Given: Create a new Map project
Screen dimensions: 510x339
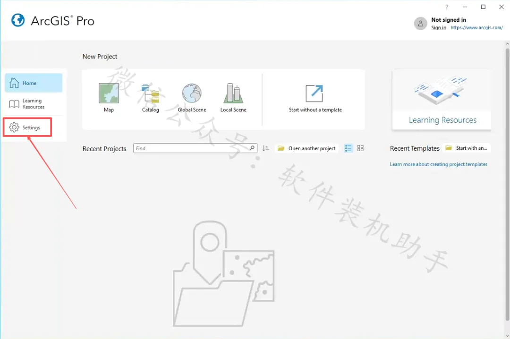Looking at the screenshot, I should click(x=109, y=97).
